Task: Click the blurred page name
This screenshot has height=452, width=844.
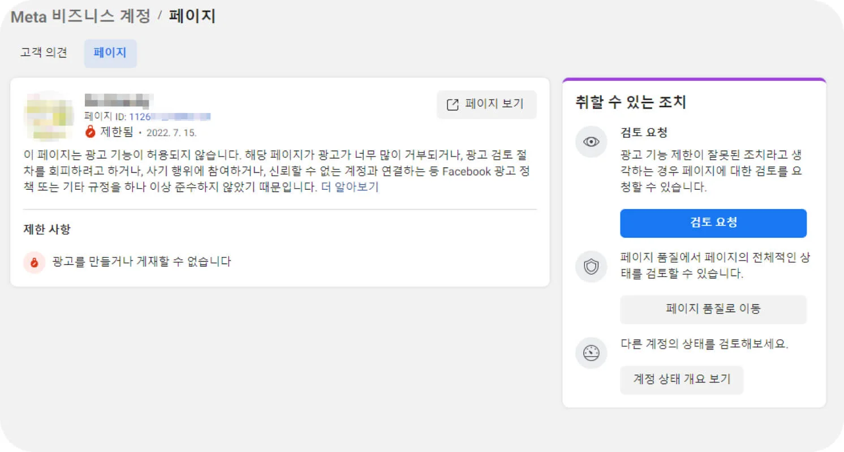Action: [x=118, y=102]
